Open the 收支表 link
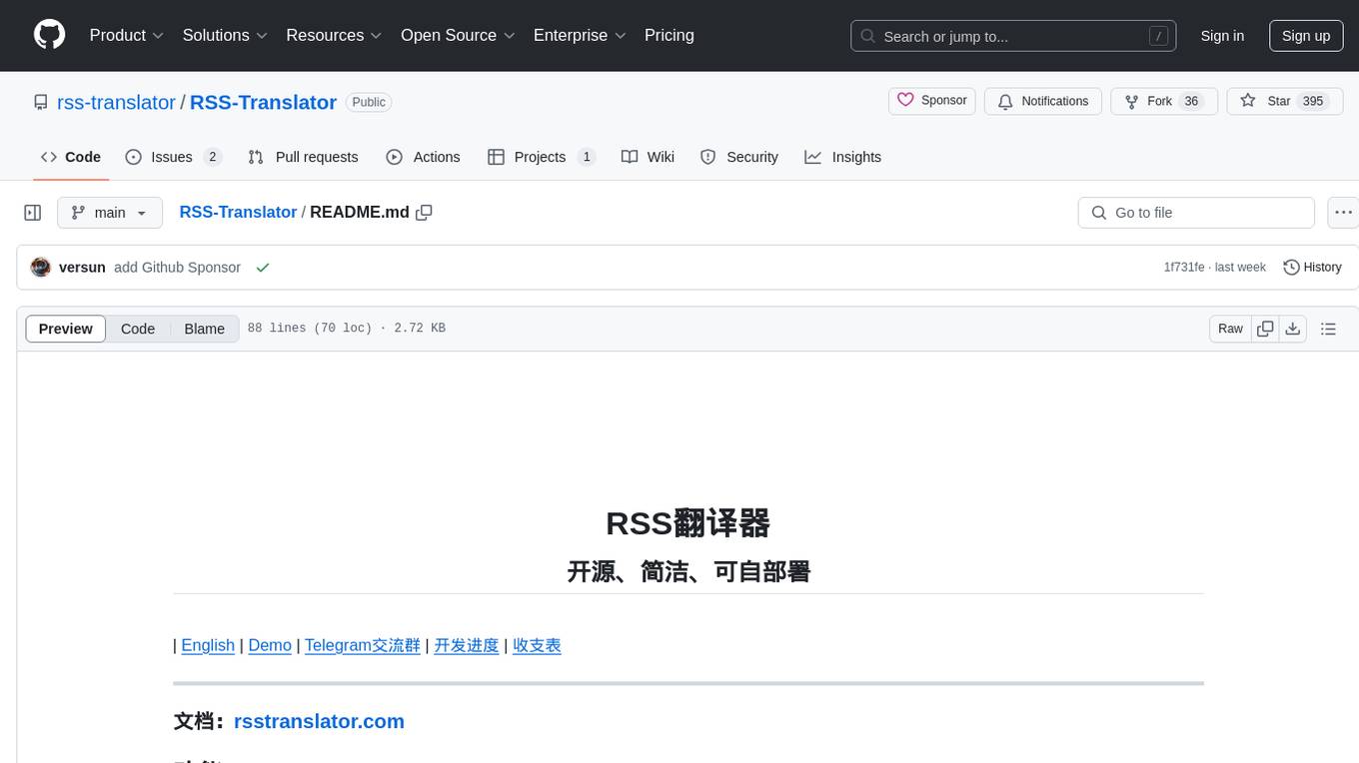Viewport: 1359px width, 763px height. point(537,645)
